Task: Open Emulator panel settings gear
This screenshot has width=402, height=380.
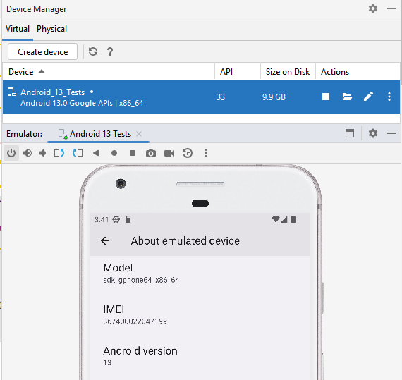Action: click(x=373, y=133)
